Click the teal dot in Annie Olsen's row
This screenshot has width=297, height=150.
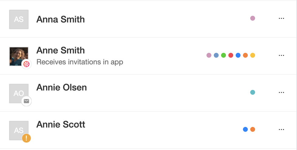click(x=252, y=92)
